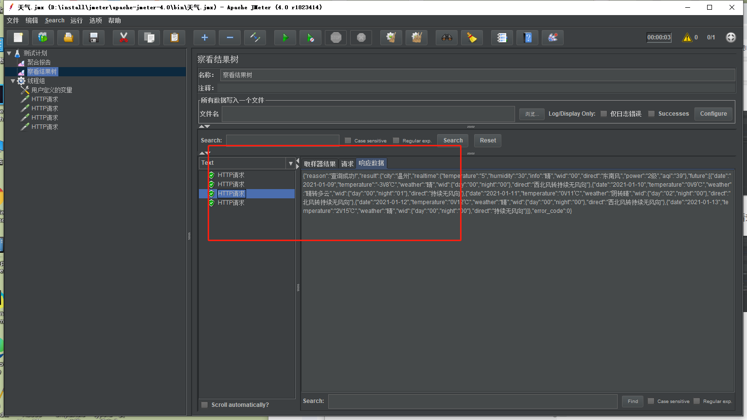This screenshot has width=747, height=420.
Task: Open the Text renderer dropdown
Action: point(291,163)
